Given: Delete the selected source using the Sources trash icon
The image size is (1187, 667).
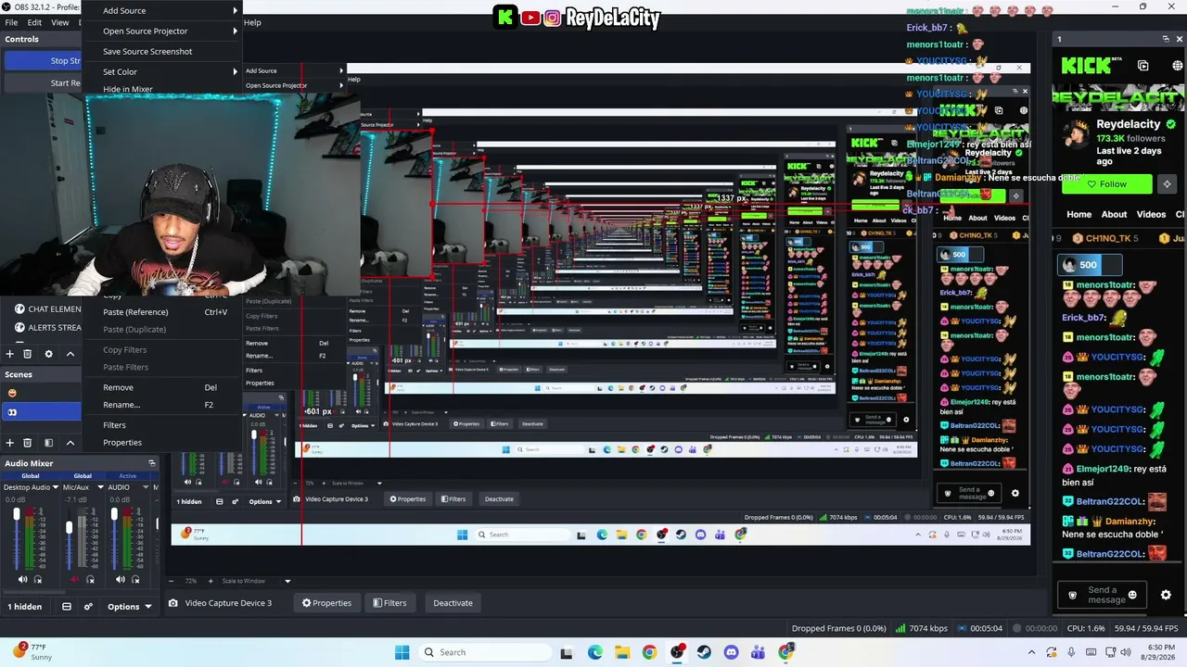Looking at the screenshot, I should pos(28,354).
